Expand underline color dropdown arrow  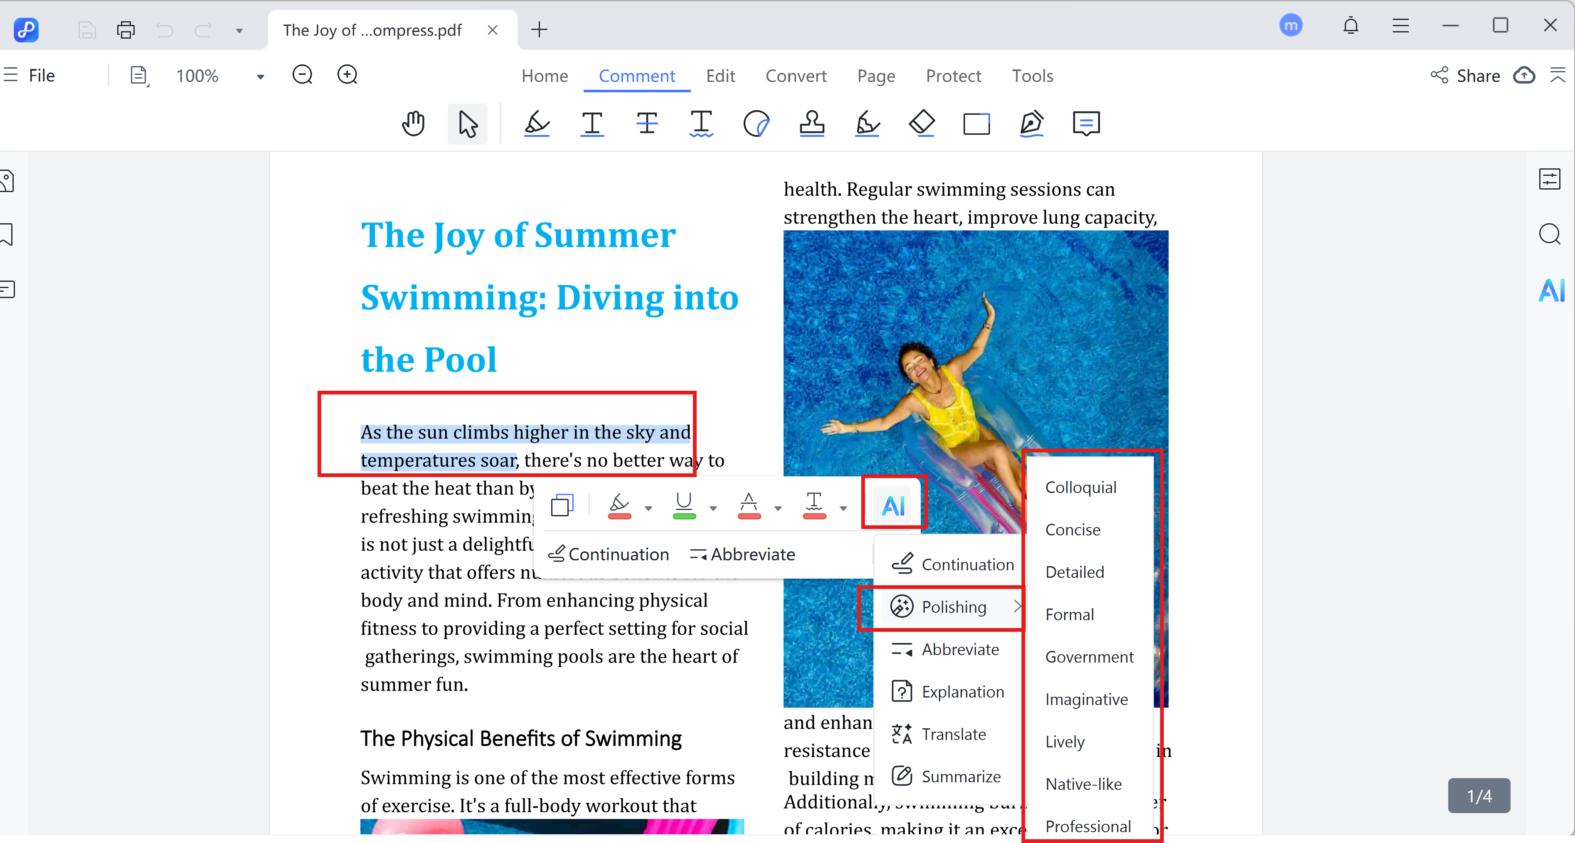pyautogui.click(x=714, y=508)
